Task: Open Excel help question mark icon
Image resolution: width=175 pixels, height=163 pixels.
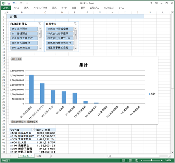Action: pyautogui.click(x=151, y=3)
